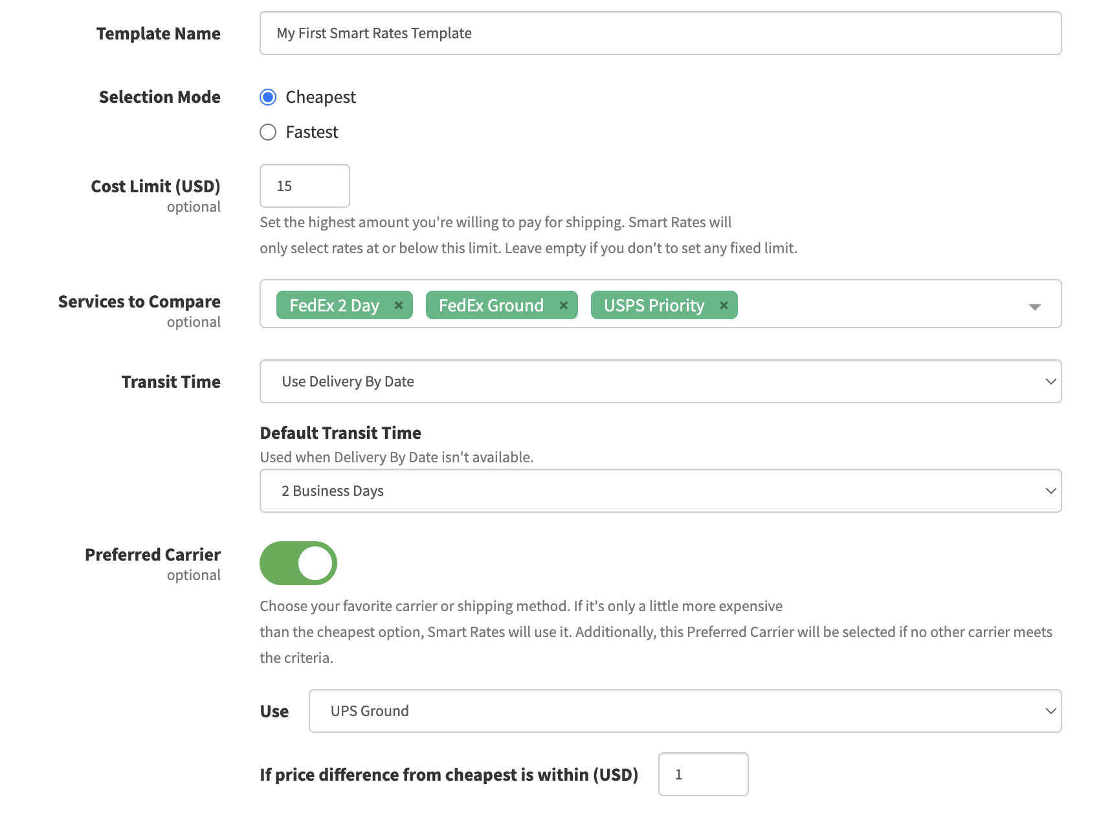Click the FedEx Ground service tag
1112x817 pixels.
tap(491, 306)
